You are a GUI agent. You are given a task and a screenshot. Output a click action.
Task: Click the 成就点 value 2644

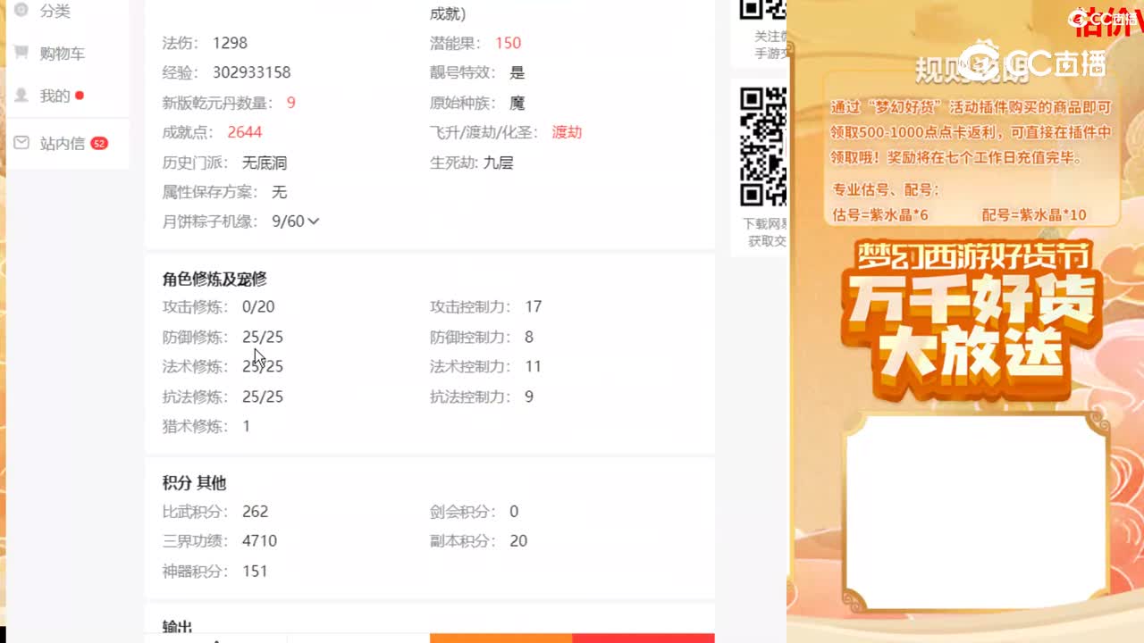pyautogui.click(x=245, y=132)
